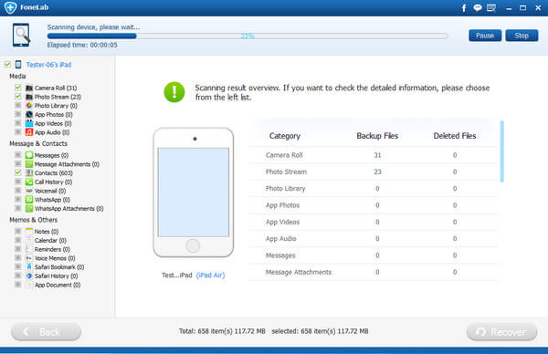Click the Call History icon
This screenshot has height=354, width=548.
[29, 182]
